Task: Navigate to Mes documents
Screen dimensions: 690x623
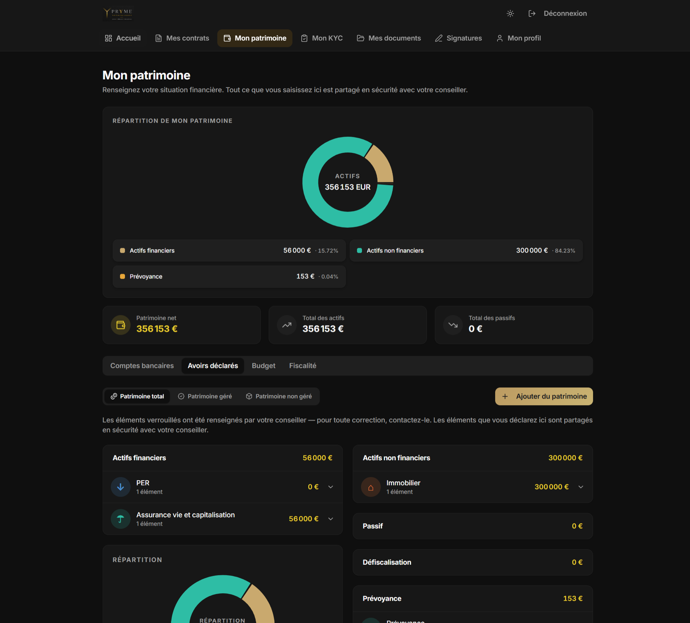Action: coord(389,38)
